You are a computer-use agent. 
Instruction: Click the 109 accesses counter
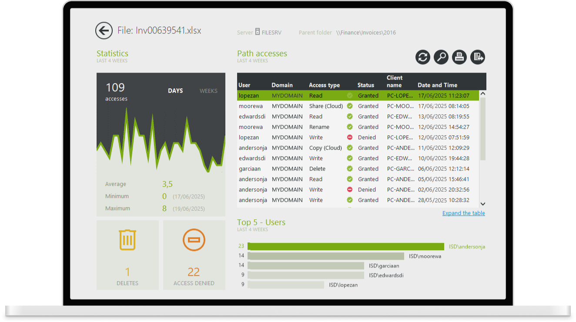(x=116, y=92)
